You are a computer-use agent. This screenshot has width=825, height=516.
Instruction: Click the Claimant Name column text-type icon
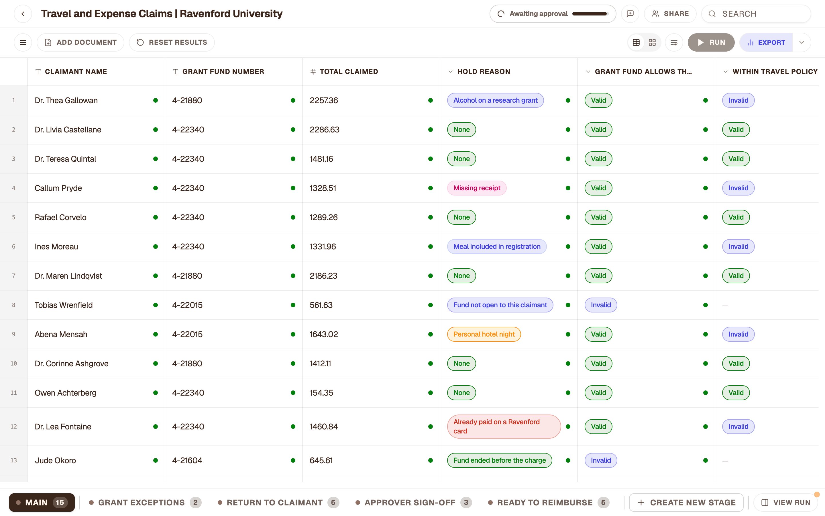(x=38, y=72)
